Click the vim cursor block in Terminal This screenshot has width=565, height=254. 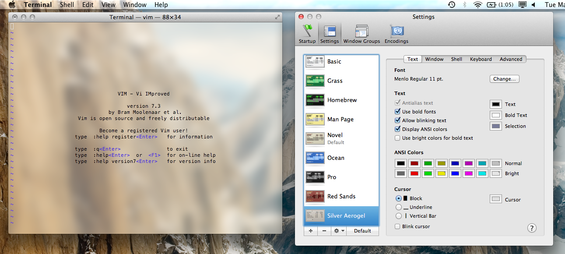click(12, 26)
